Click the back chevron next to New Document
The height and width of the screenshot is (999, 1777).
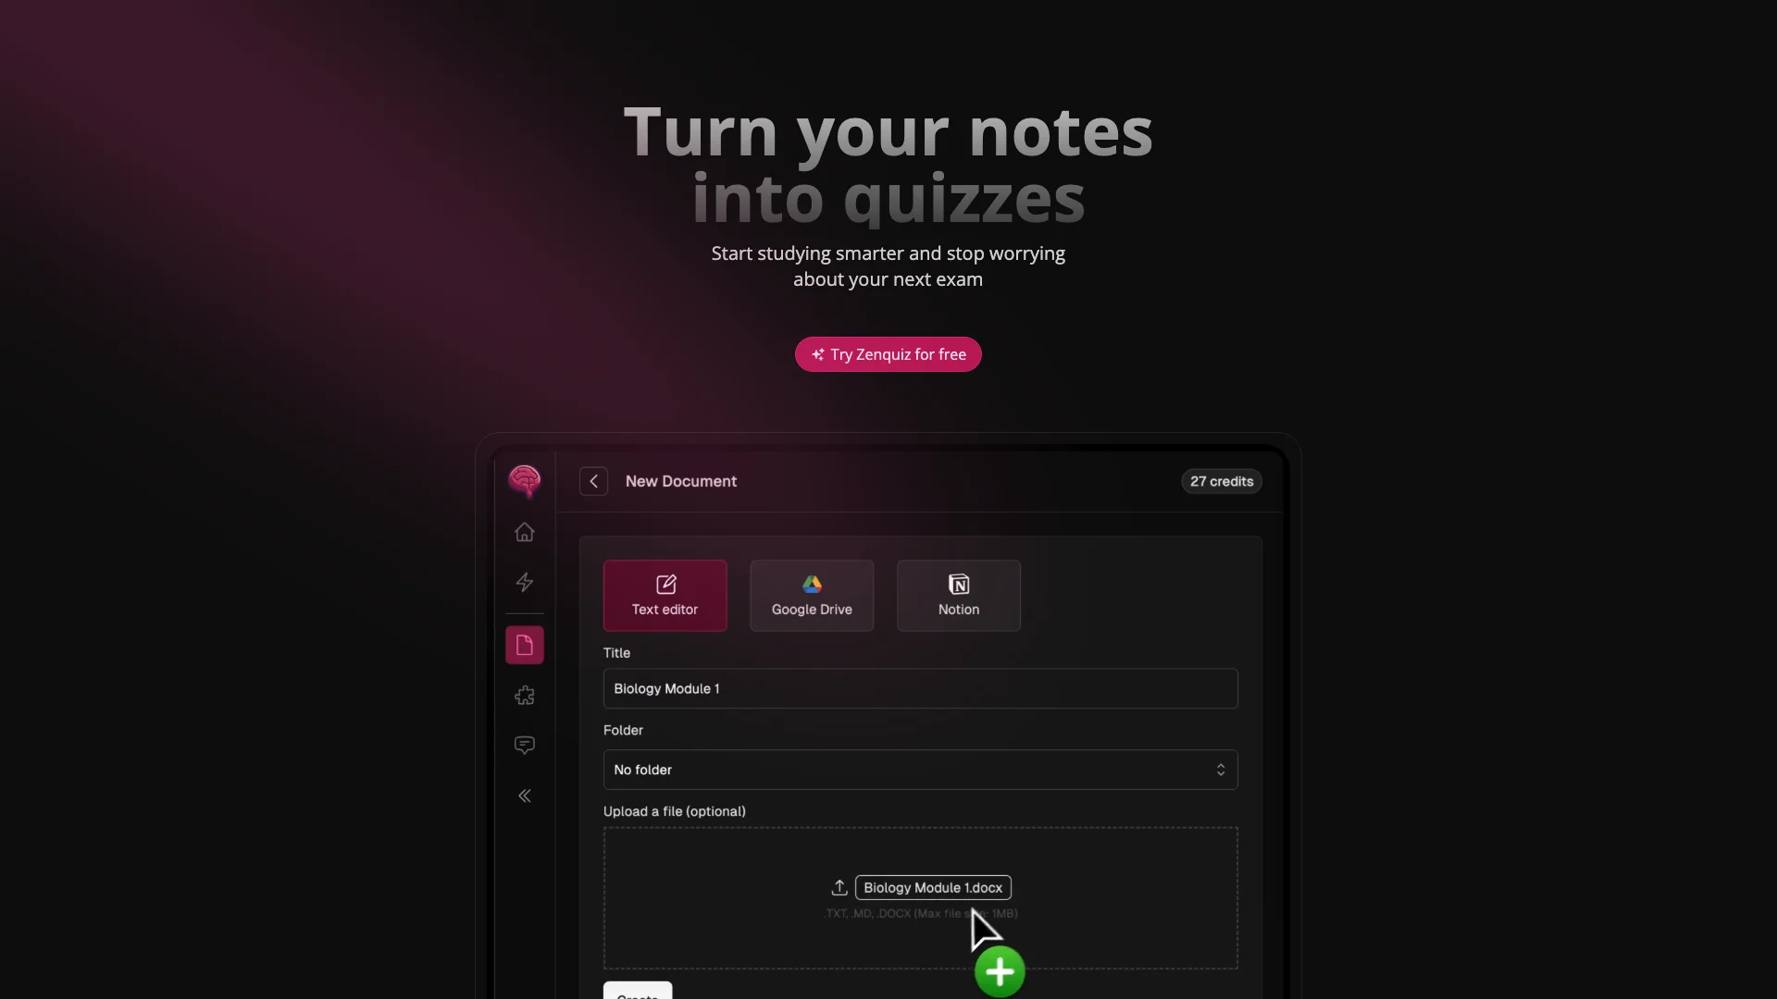[x=592, y=479]
